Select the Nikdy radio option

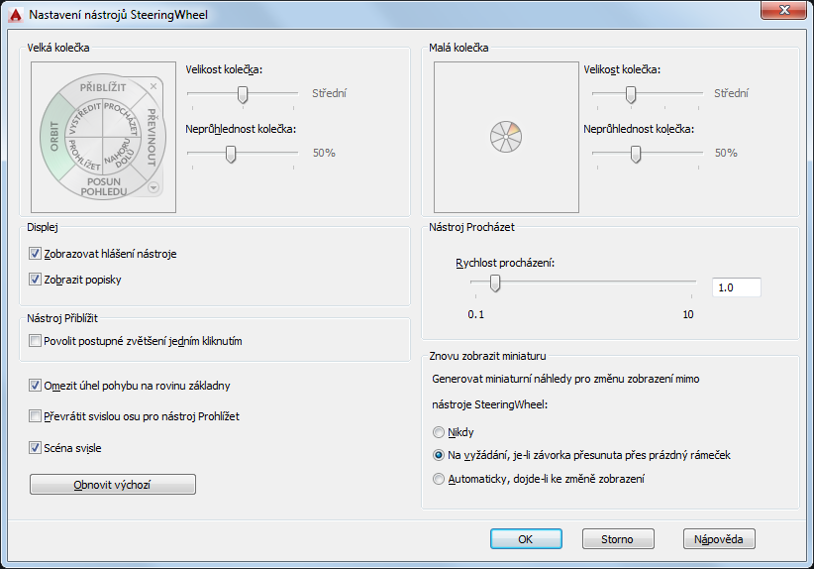439,432
